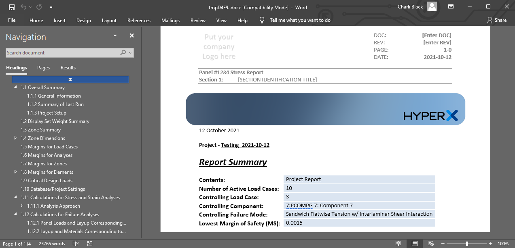The height and width of the screenshot is (248, 515).
Task: Go to 1.7 Margins for Zones
Action: click(44, 164)
